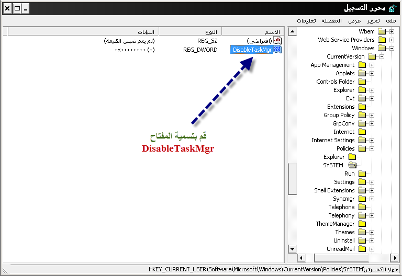The width and height of the screenshot is (402, 276).
Task: Close the Registry Editor window
Action: pos(8,8)
